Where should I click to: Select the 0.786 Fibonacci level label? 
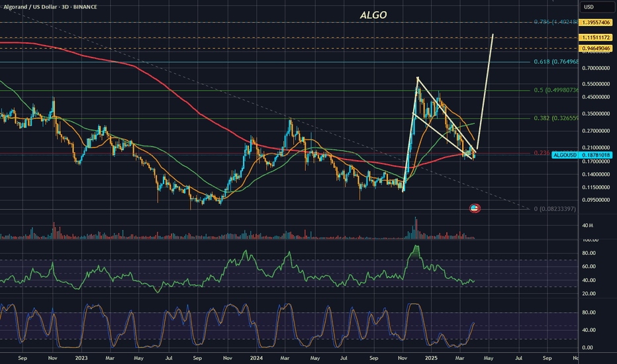point(556,22)
